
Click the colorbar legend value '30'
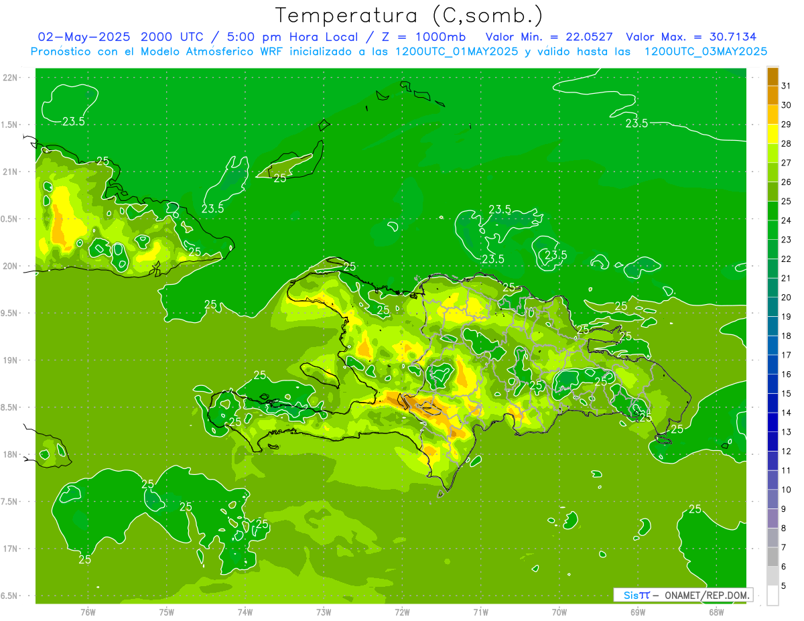(x=786, y=105)
